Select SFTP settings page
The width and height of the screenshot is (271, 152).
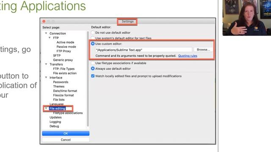coord(57,55)
